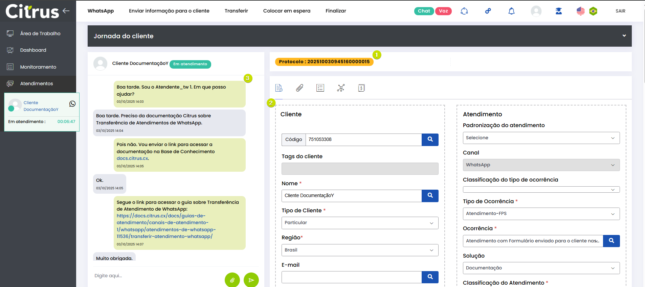
Task: Click the docs.citrus.cx link in chat
Action: (132, 158)
